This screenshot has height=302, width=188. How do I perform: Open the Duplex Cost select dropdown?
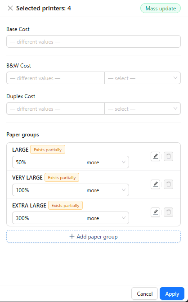pyautogui.click(x=143, y=108)
